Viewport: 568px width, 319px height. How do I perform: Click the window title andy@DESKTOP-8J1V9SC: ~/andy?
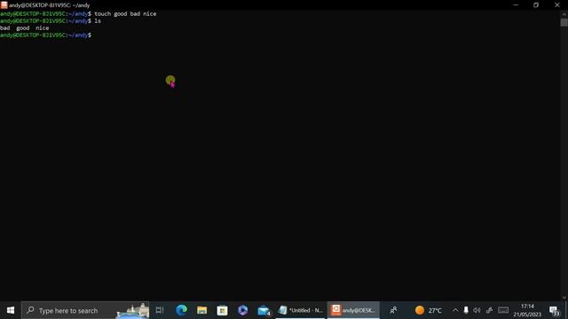click(x=50, y=5)
